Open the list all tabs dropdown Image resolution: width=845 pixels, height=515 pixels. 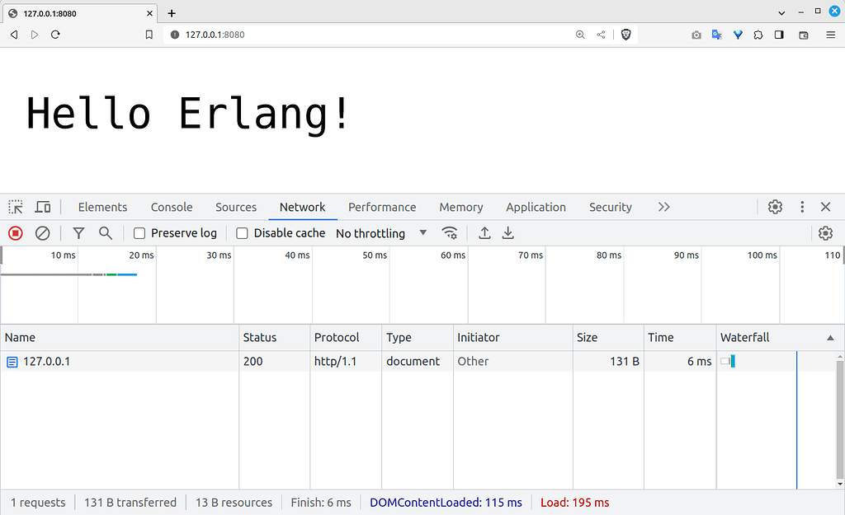(781, 12)
